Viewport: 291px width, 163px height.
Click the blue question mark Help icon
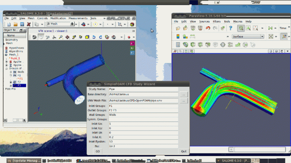click(x=230, y=28)
